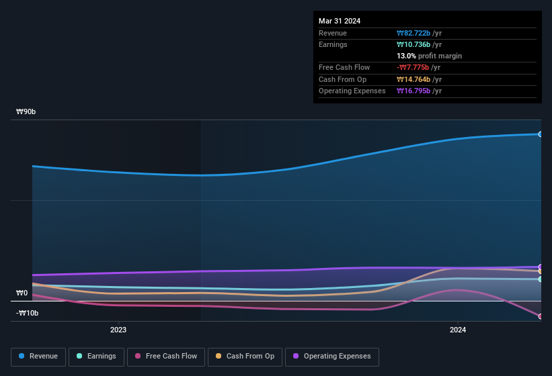Click the Operating Expenses tooltip label
552x376 pixels.
tap(352, 91)
